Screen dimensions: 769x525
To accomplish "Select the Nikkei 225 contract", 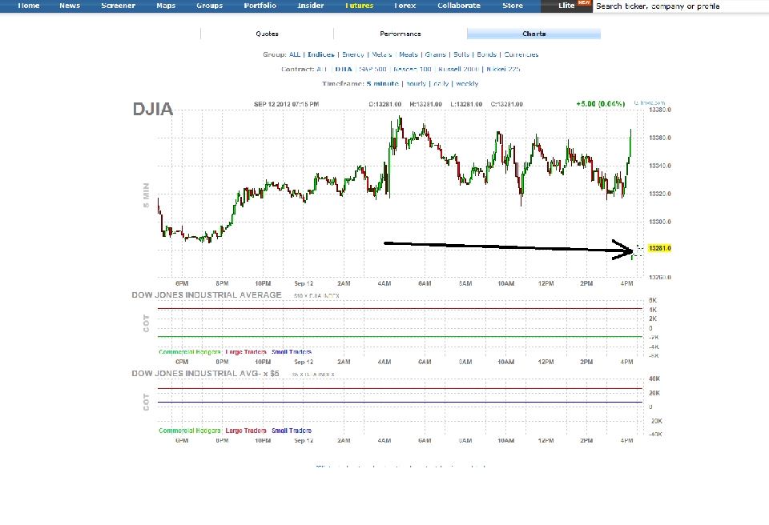I will [x=503, y=69].
